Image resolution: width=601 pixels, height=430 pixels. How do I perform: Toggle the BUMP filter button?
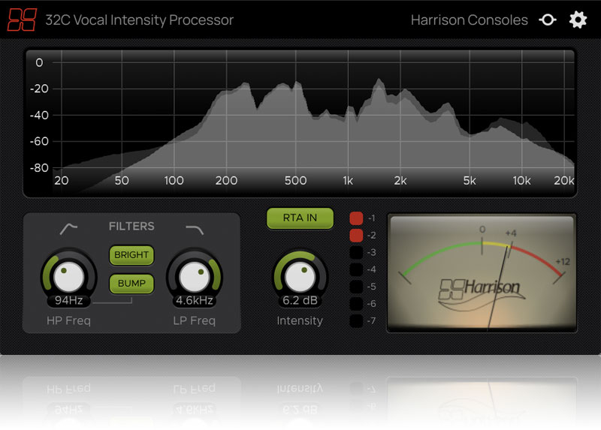(x=131, y=284)
